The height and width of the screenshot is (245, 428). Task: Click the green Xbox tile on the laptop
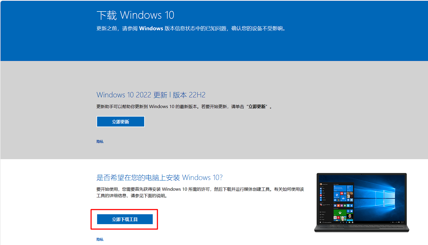[x=340, y=213]
